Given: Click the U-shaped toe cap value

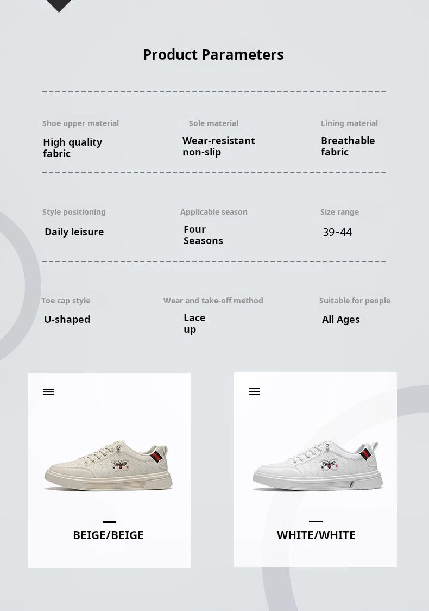Looking at the screenshot, I should pyautogui.click(x=67, y=320).
